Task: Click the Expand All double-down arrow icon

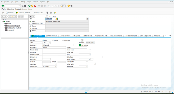Action: click(19, 17)
